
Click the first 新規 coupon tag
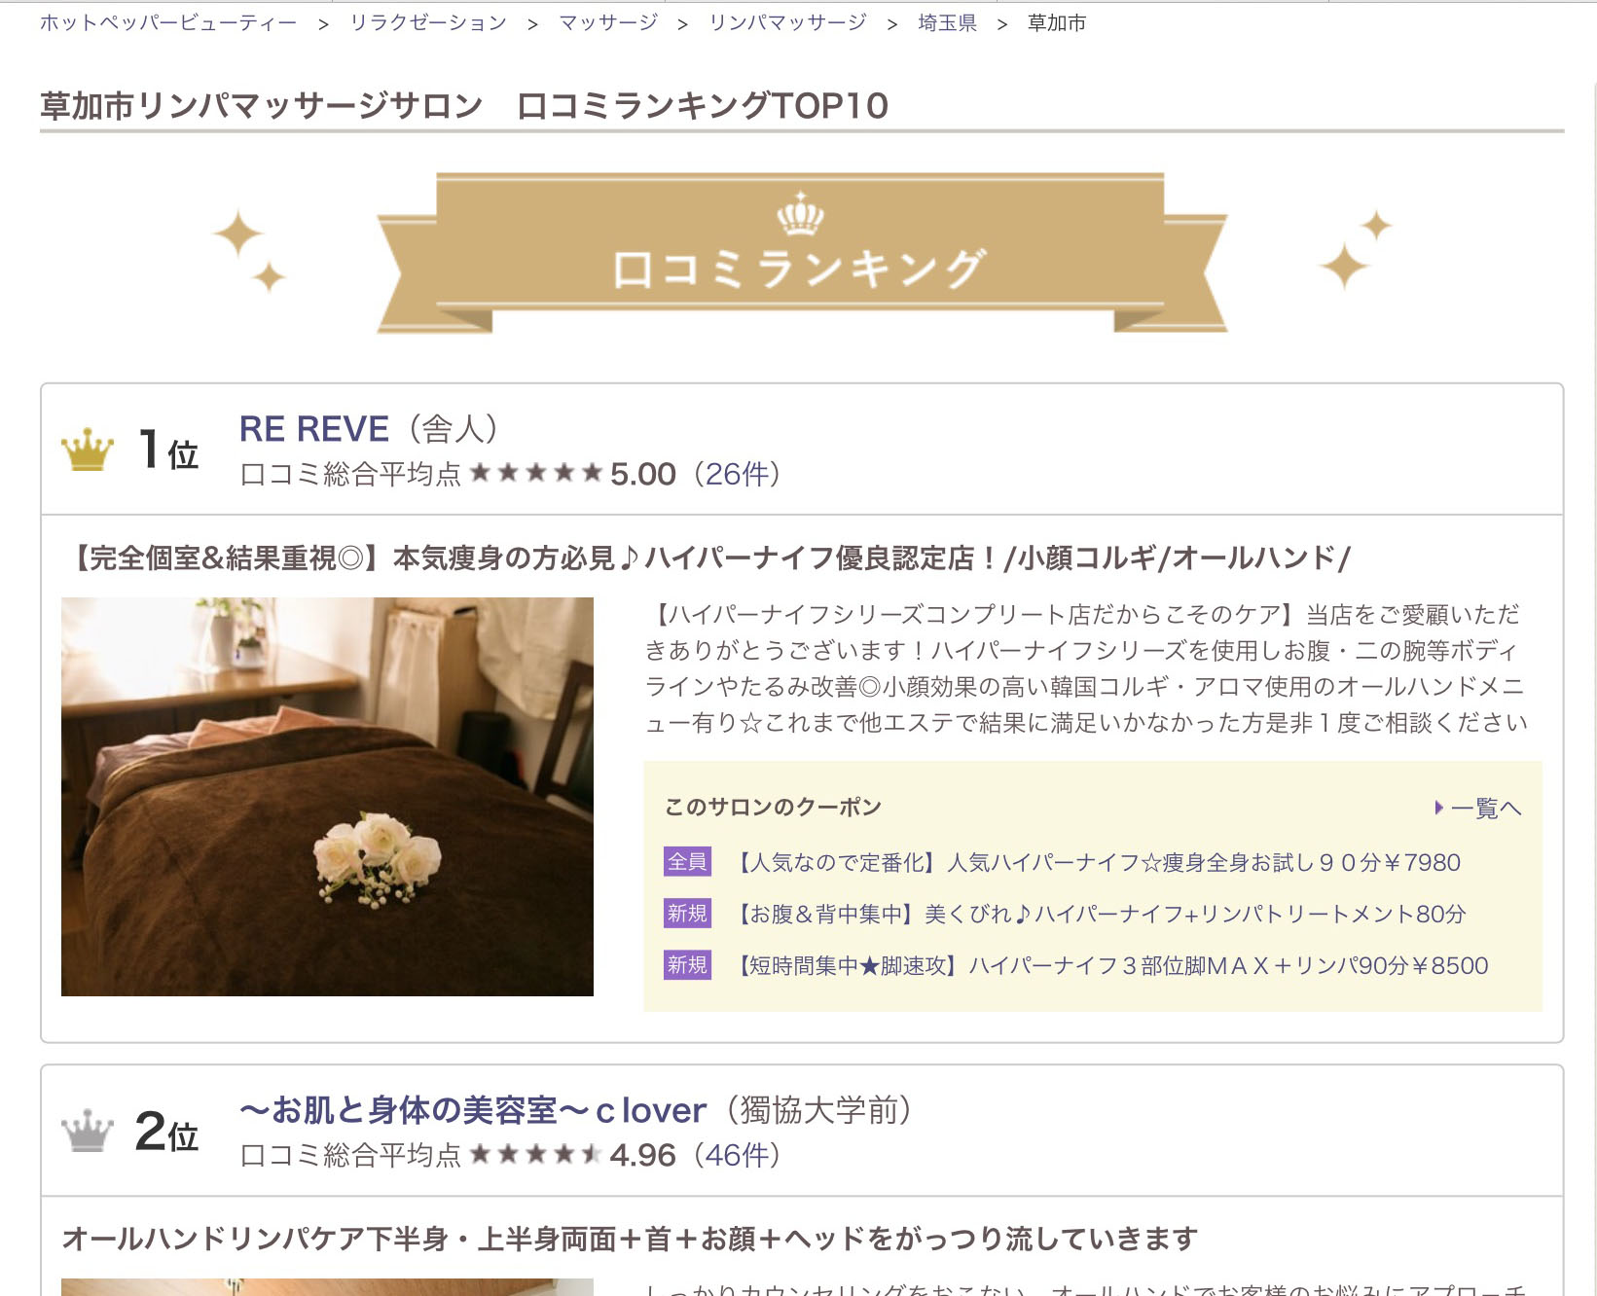click(687, 914)
